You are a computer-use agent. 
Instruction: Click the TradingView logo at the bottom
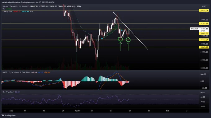8,116
